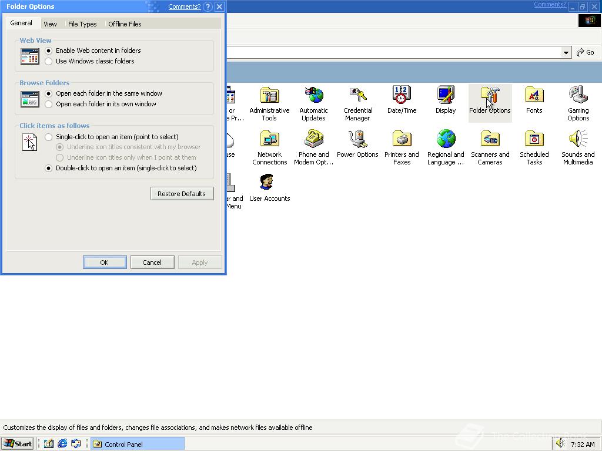Image resolution: width=602 pixels, height=451 pixels.
Task: Select Double-click to open an item
Action: click(121, 168)
